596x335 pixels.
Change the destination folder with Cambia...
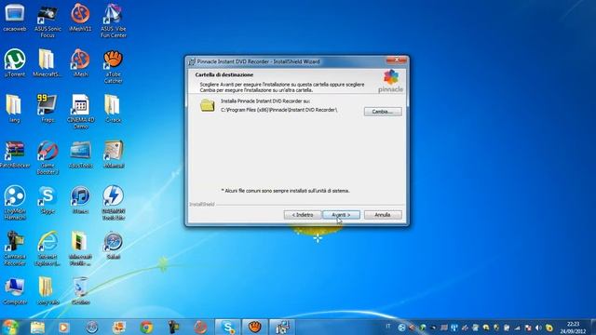pos(383,112)
